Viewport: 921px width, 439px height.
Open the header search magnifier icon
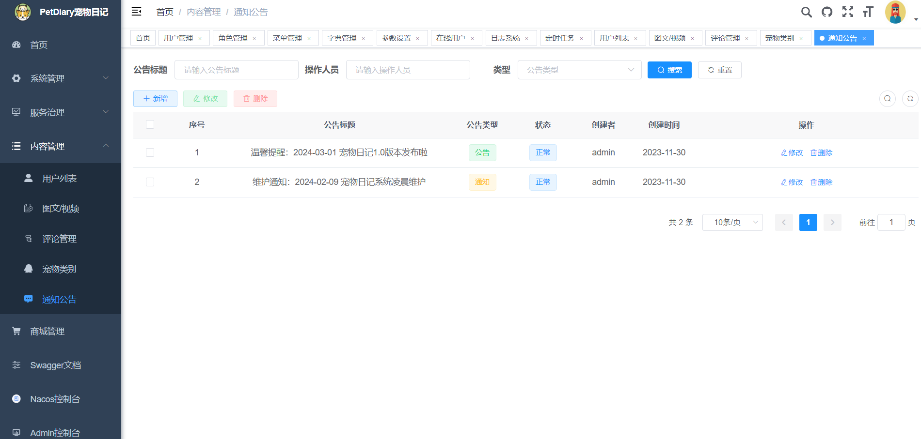[807, 12]
